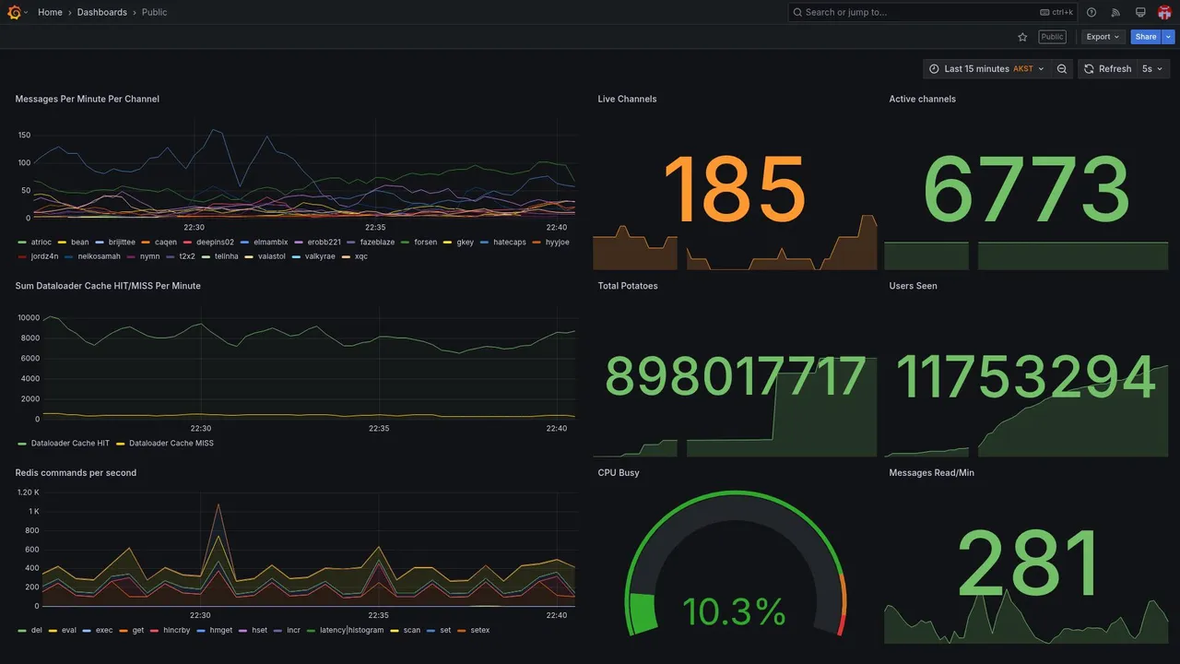This screenshot has width=1180, height=664.
Task: Open the news feed RSS icon
Action: point(1115,12)
